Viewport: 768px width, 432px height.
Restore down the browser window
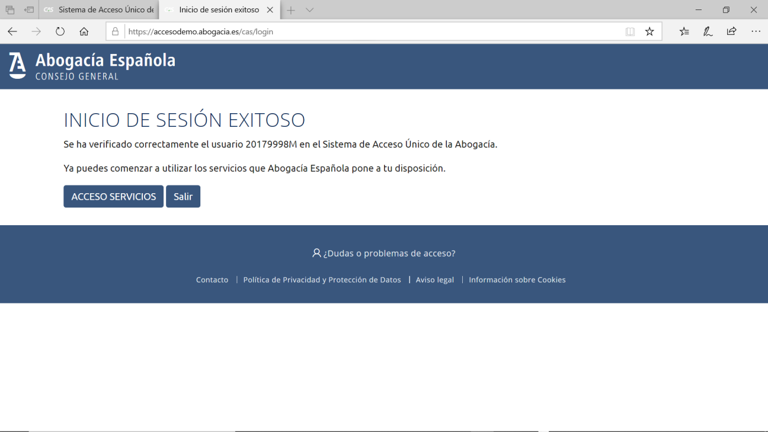tap(726, 10)
